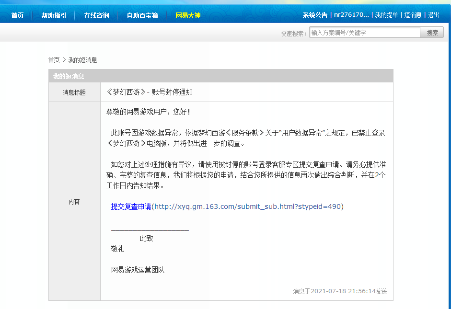
Task: Open 我的提单 in the top bar
Action: (x=386, y=15)
